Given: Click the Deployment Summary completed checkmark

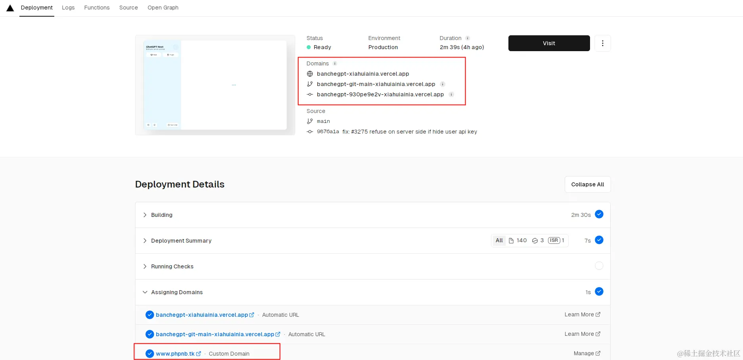Looking at the screenshot, I should pyautogui.click(x=599, y=240).
